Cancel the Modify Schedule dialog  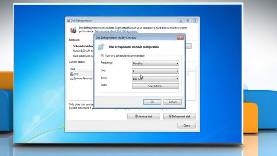172,102
